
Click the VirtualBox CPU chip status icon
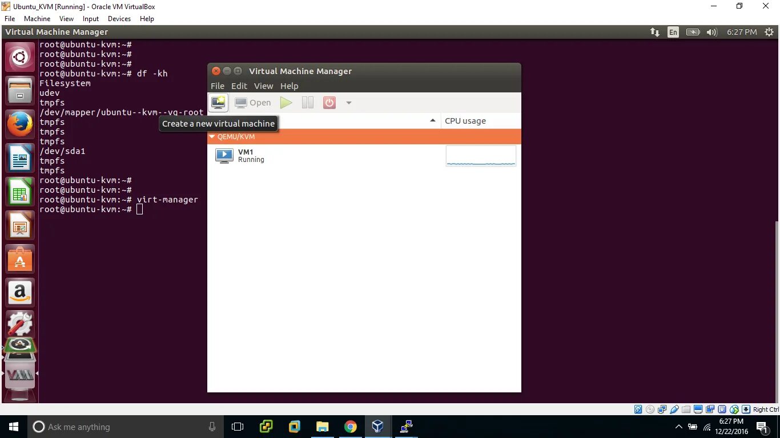[722, 409]
